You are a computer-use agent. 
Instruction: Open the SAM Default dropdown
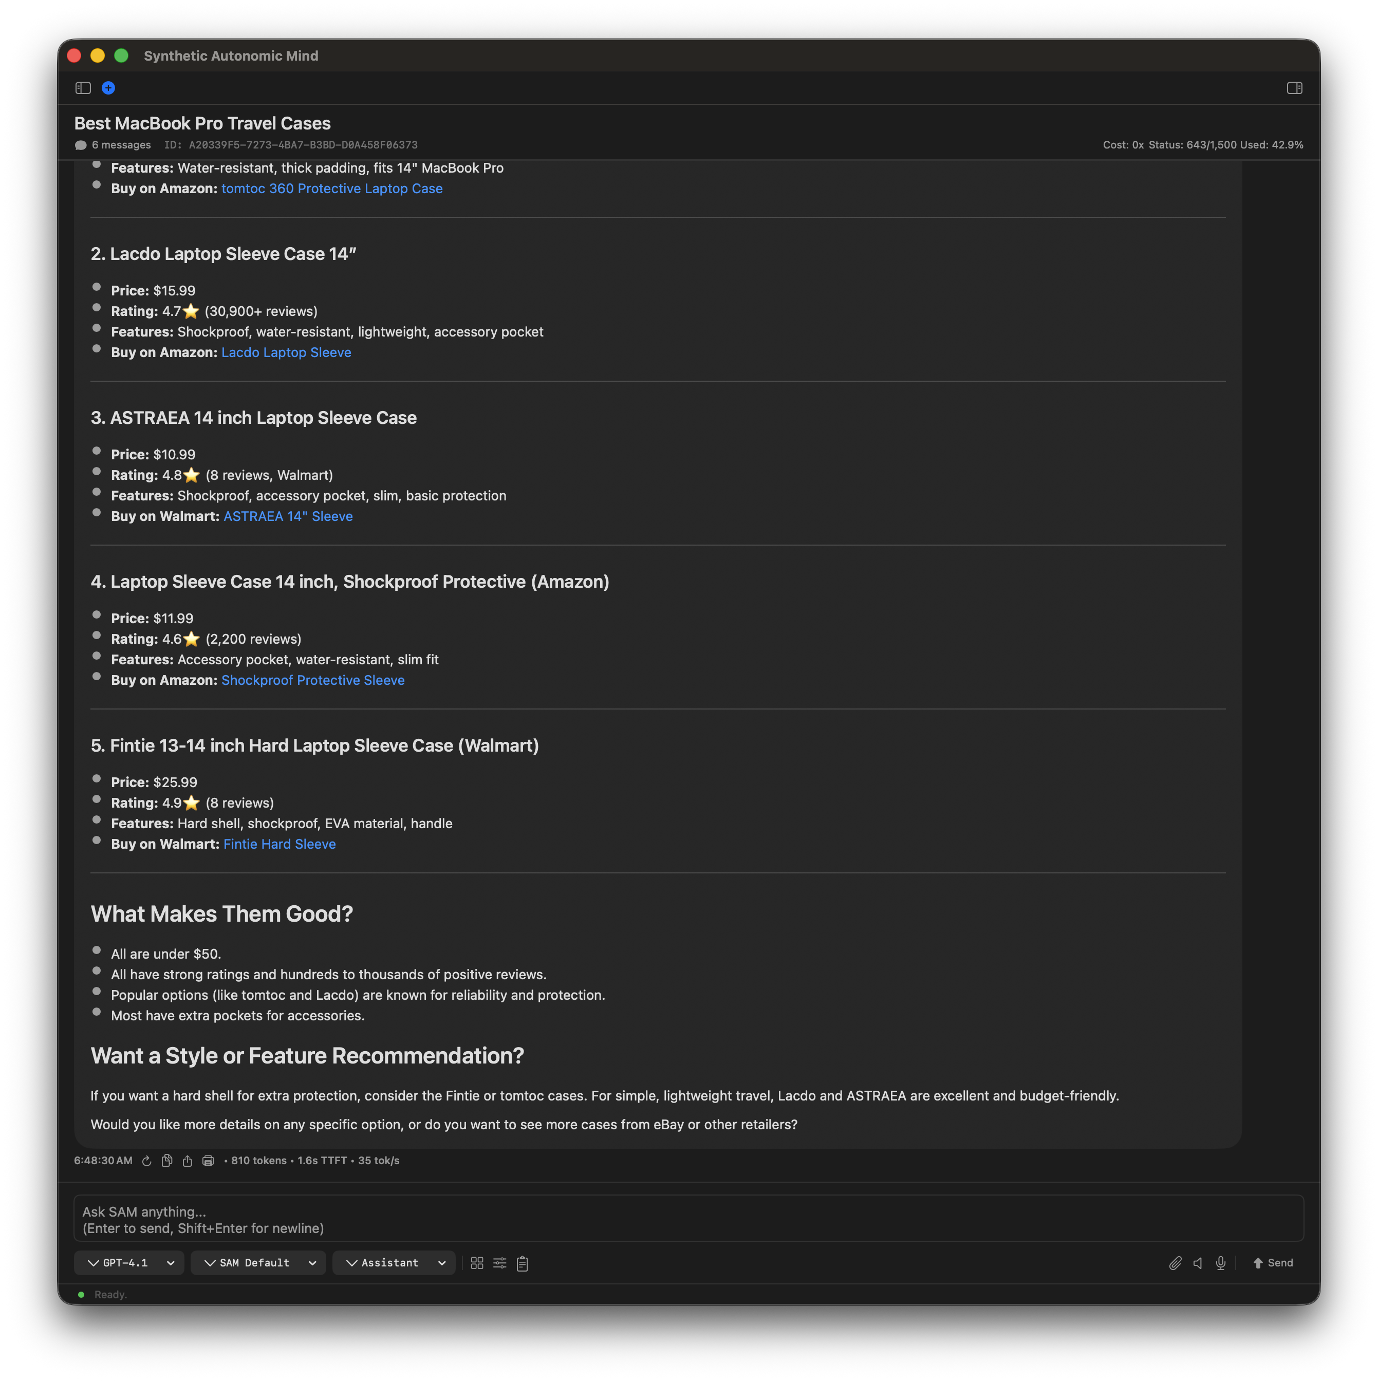tap(259, 1263)
